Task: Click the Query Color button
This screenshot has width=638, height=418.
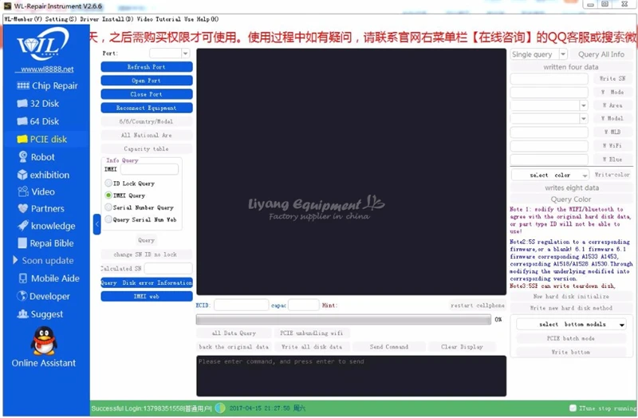Action: (x=571, y=199)
